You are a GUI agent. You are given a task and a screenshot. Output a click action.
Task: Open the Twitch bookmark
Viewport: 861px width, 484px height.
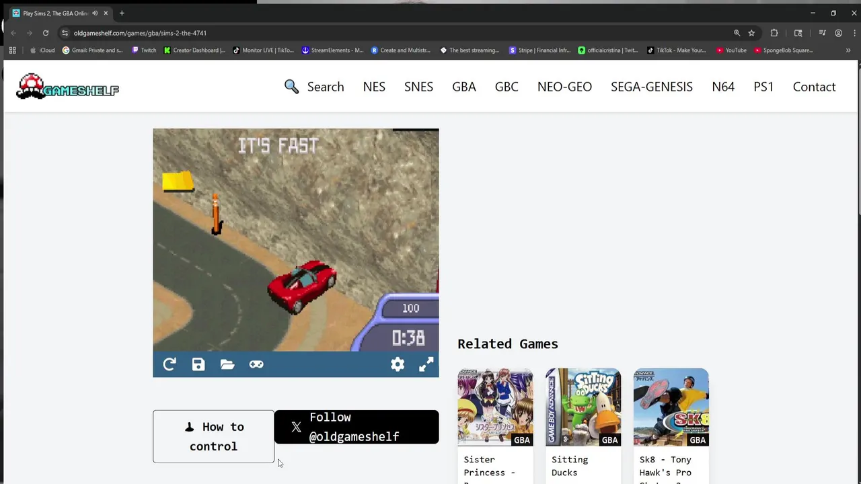[x=144, y=50]
